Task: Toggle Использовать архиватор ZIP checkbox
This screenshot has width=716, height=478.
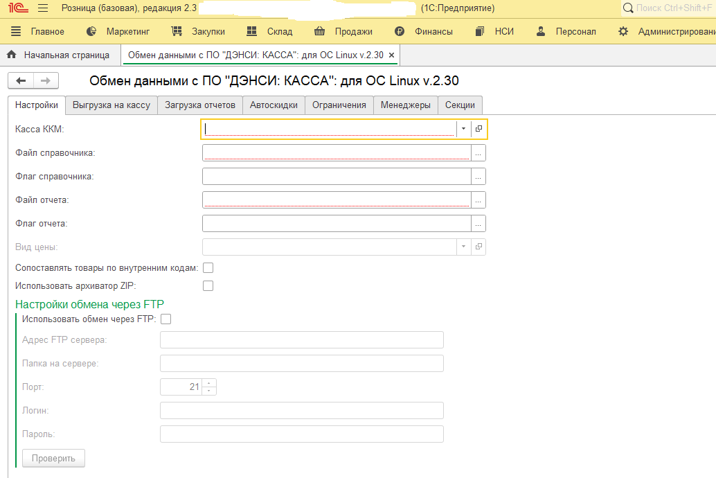Action: 208,285
